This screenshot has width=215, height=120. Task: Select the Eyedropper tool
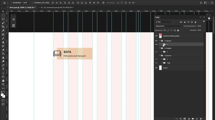tap(3, 31)
